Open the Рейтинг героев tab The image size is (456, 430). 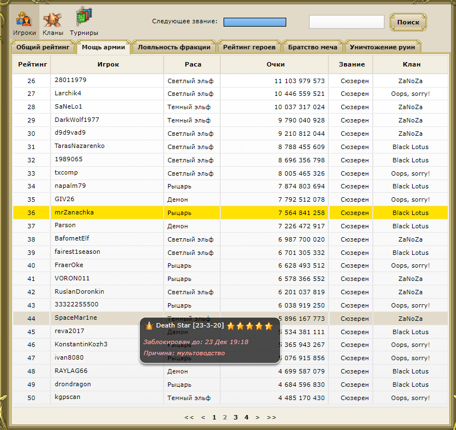[249, 47]
